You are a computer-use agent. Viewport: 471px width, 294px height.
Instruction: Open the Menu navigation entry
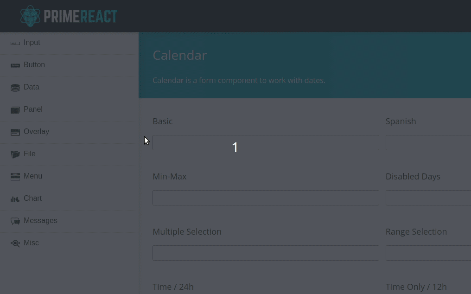[x=33, y=176]
